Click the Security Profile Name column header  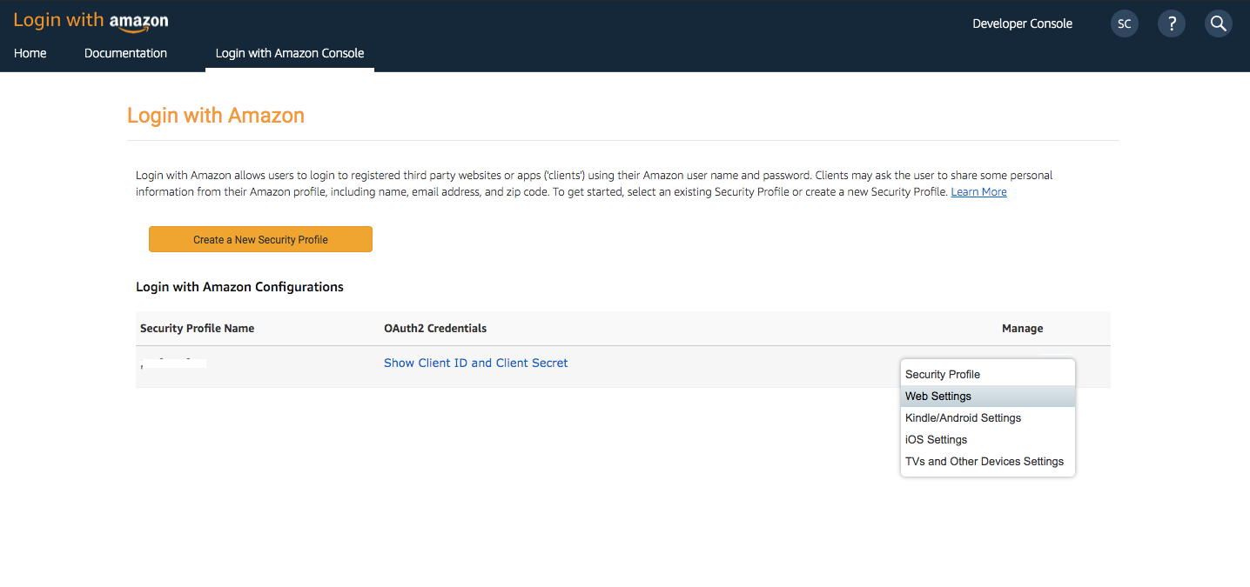pyautogui.click(x=197, y=329)
